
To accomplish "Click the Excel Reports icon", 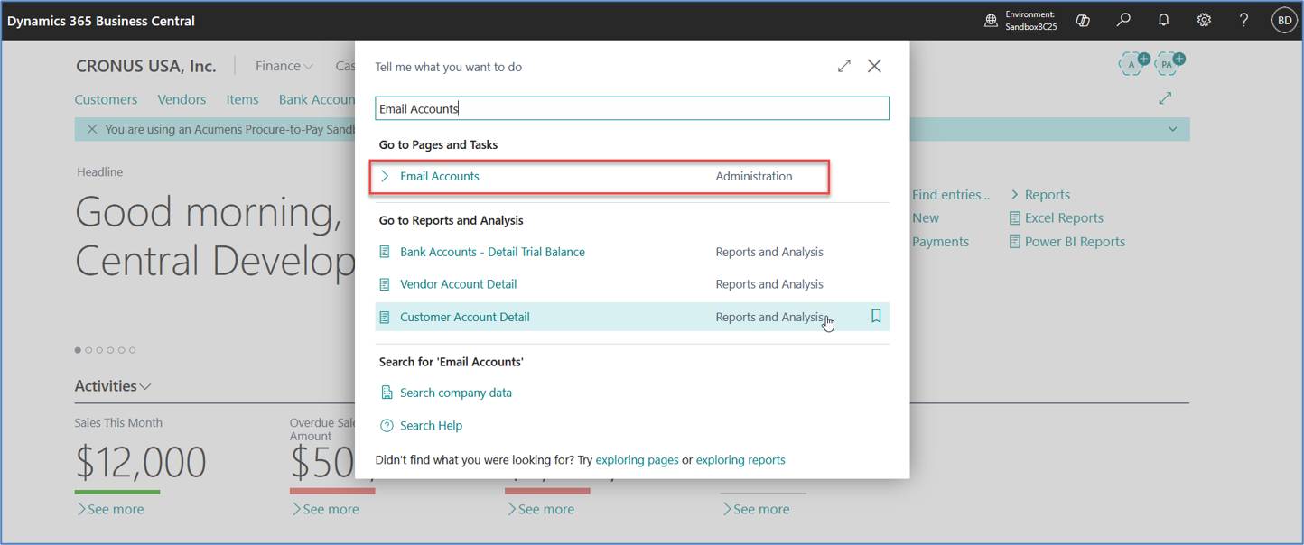I will pyautogui.click(x=1015, y=218).
